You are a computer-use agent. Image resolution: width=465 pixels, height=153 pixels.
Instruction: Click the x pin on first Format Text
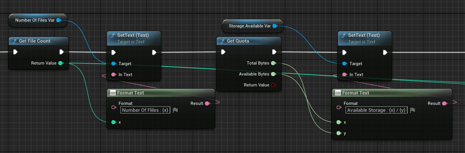click(114, 122)
